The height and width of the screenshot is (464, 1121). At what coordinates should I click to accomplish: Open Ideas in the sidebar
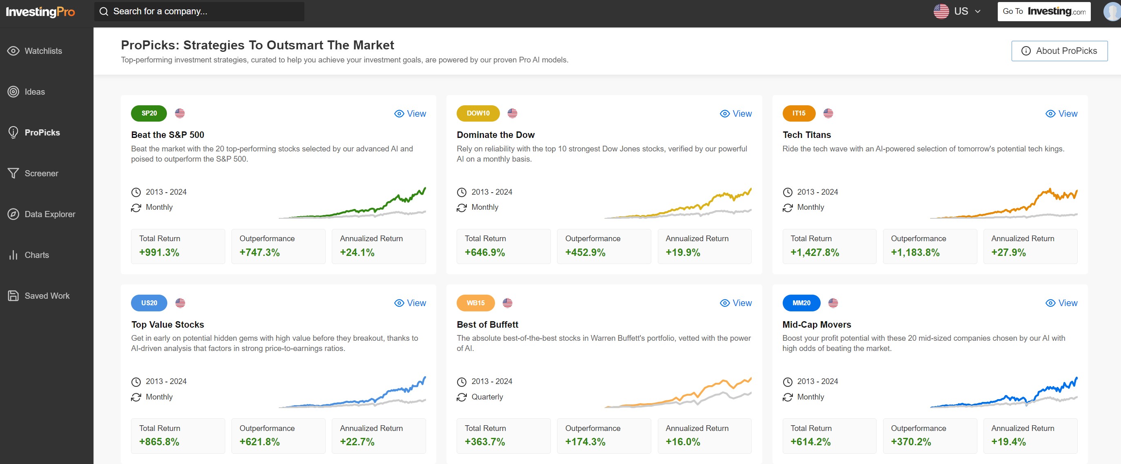47,92
